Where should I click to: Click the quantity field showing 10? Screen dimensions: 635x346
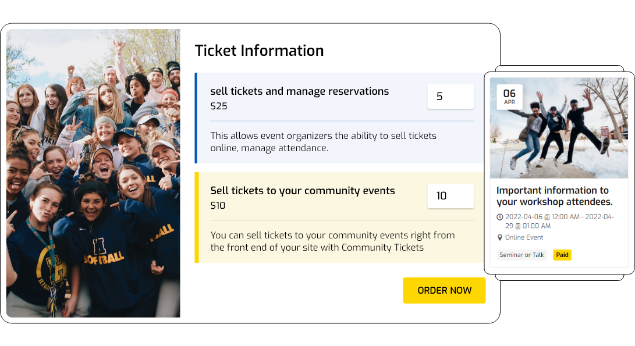tap(450, 196)
